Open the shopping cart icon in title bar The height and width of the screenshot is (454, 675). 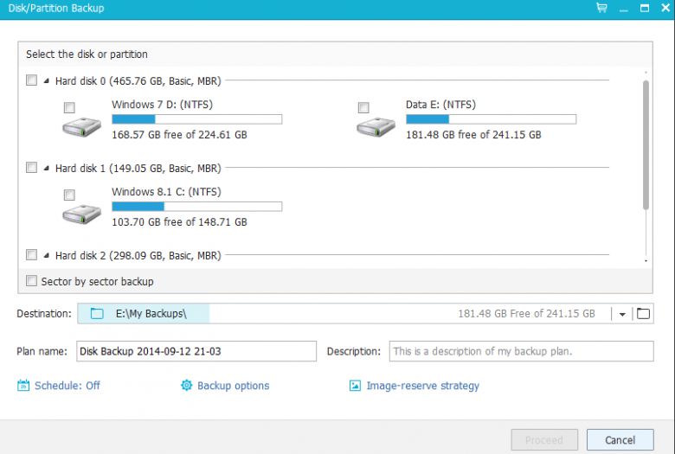pyautogui.click(x=601, y=8)
